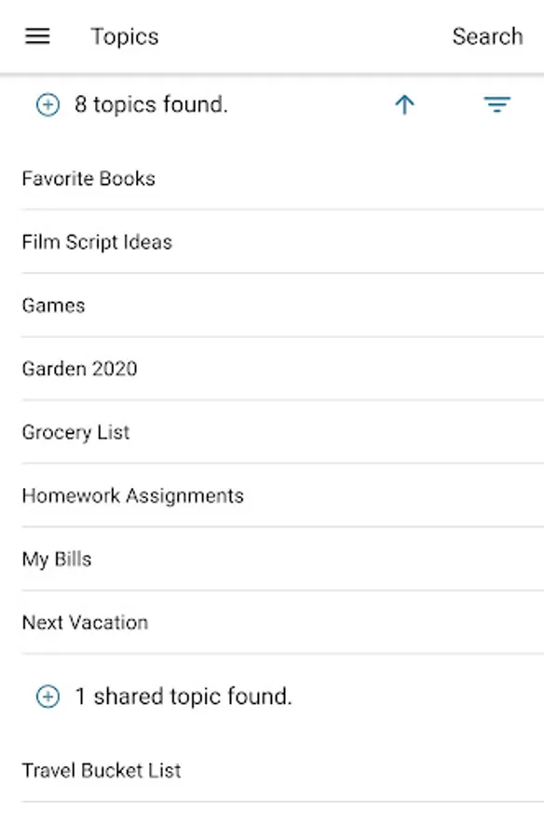Open the Favorite Books topic
The width and height of the screenshot is (544, 838).
[88, 178]
